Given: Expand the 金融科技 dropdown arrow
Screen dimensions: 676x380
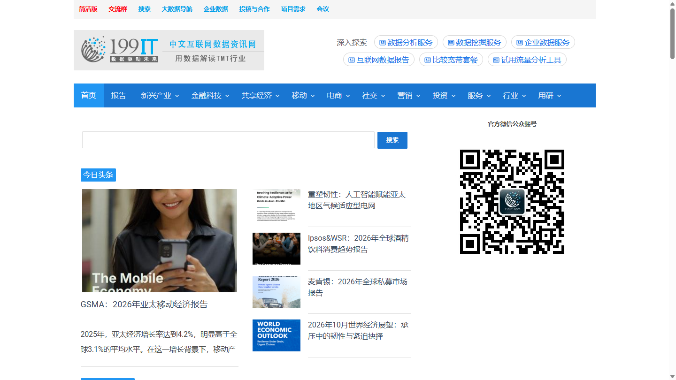Looking at the screenshot, I should pyautogui.click(x=227, y=96).
